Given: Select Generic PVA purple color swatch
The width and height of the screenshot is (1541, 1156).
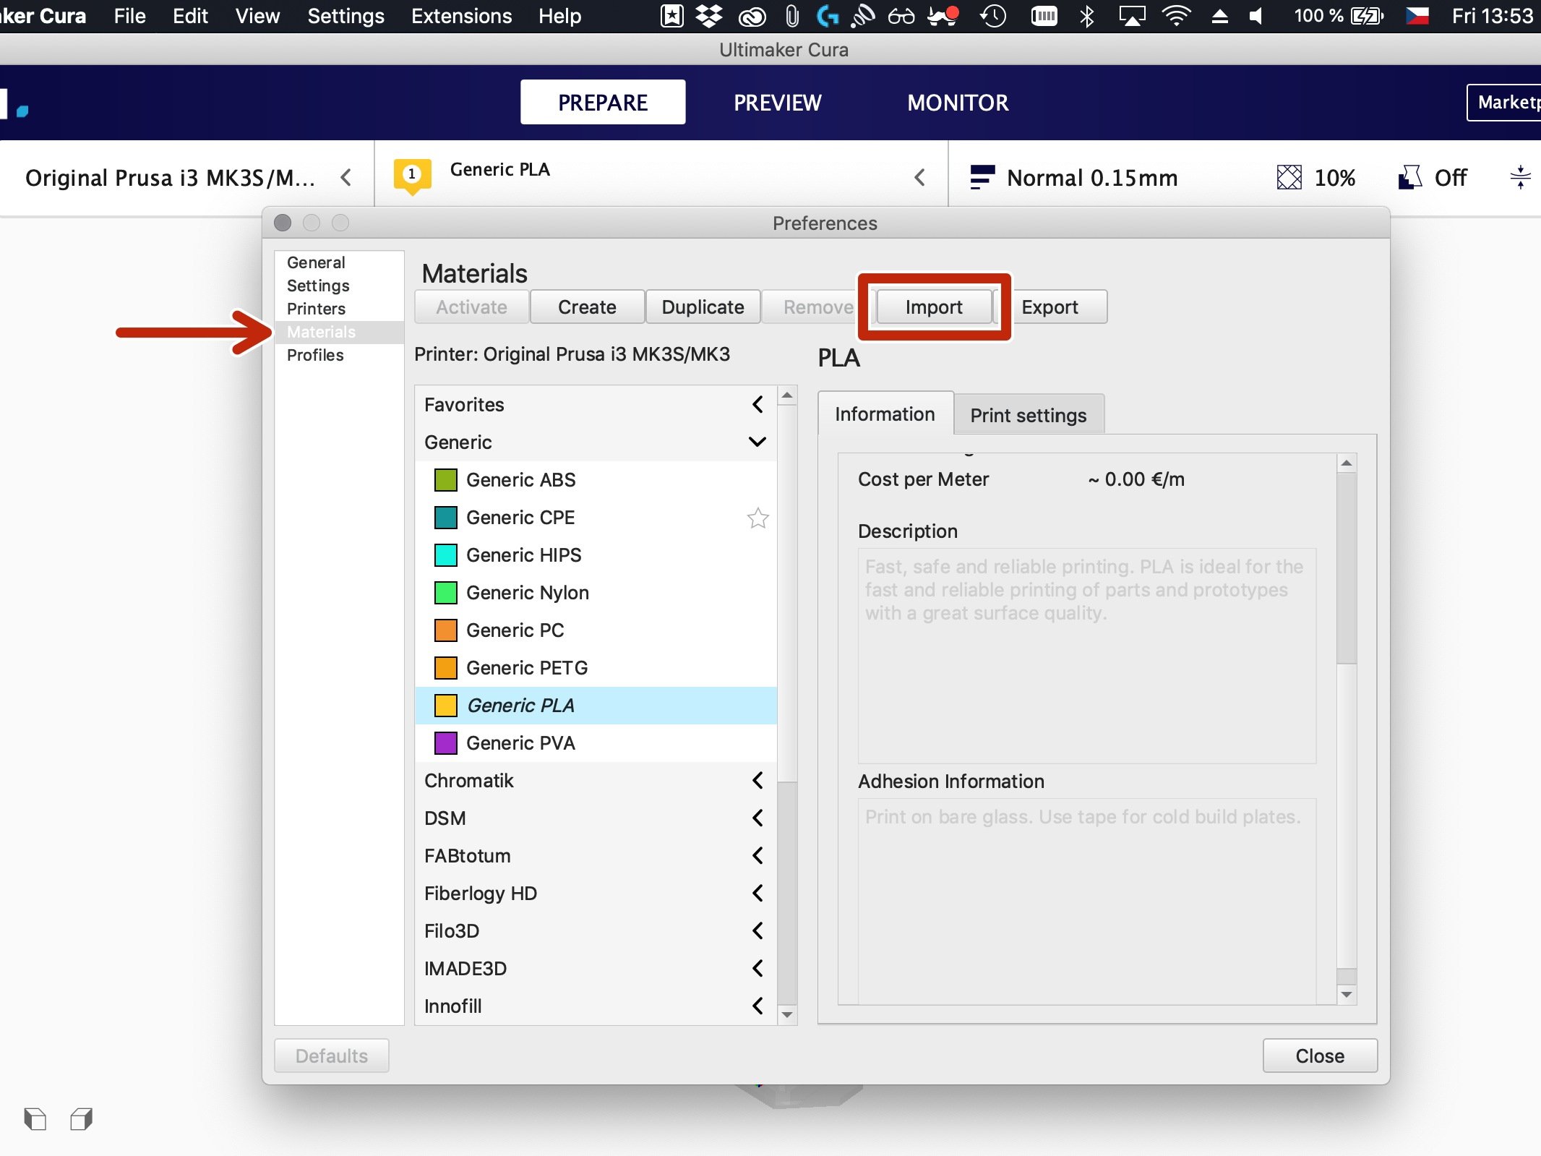Looking at the screenshot, I should (445, 742).
